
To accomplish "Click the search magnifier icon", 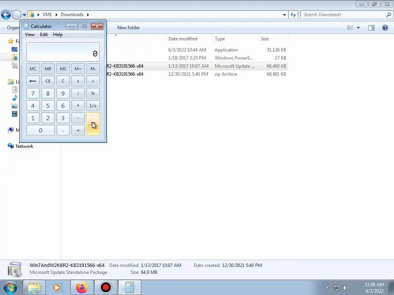I will (x=389, y=15).
